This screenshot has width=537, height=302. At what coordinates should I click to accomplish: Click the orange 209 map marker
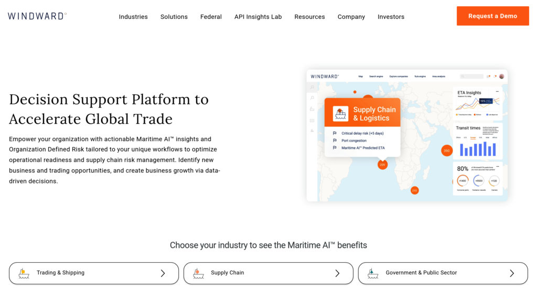click(x=382, y=165)
